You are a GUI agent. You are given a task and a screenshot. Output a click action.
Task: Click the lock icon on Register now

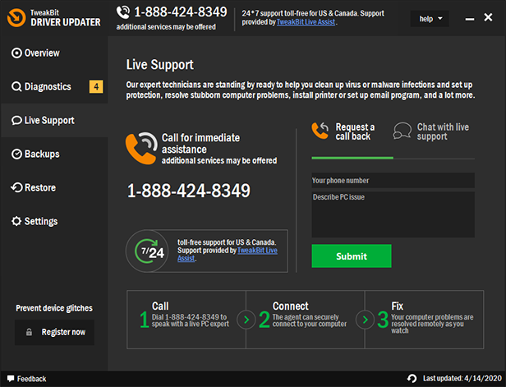click(29, 332)
